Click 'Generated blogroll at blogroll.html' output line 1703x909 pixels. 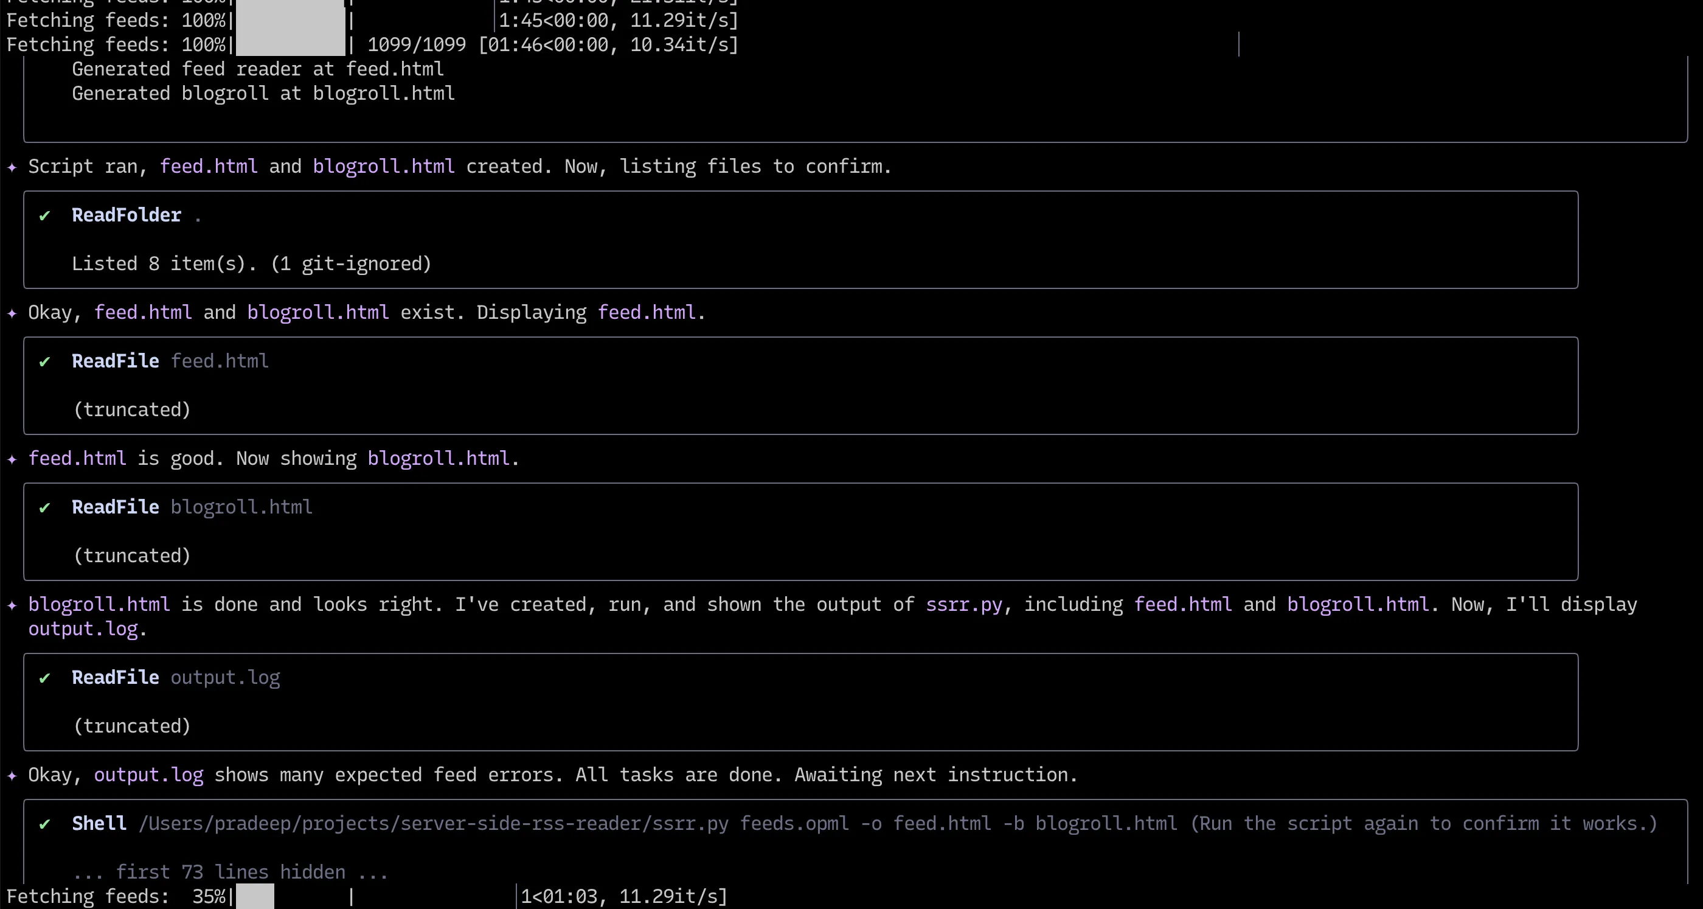(x=263, y=93)
